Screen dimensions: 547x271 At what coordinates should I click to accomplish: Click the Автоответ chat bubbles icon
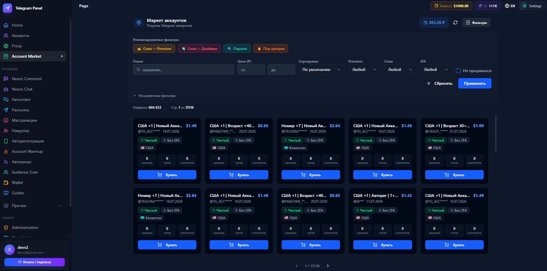tap(6, 100)
